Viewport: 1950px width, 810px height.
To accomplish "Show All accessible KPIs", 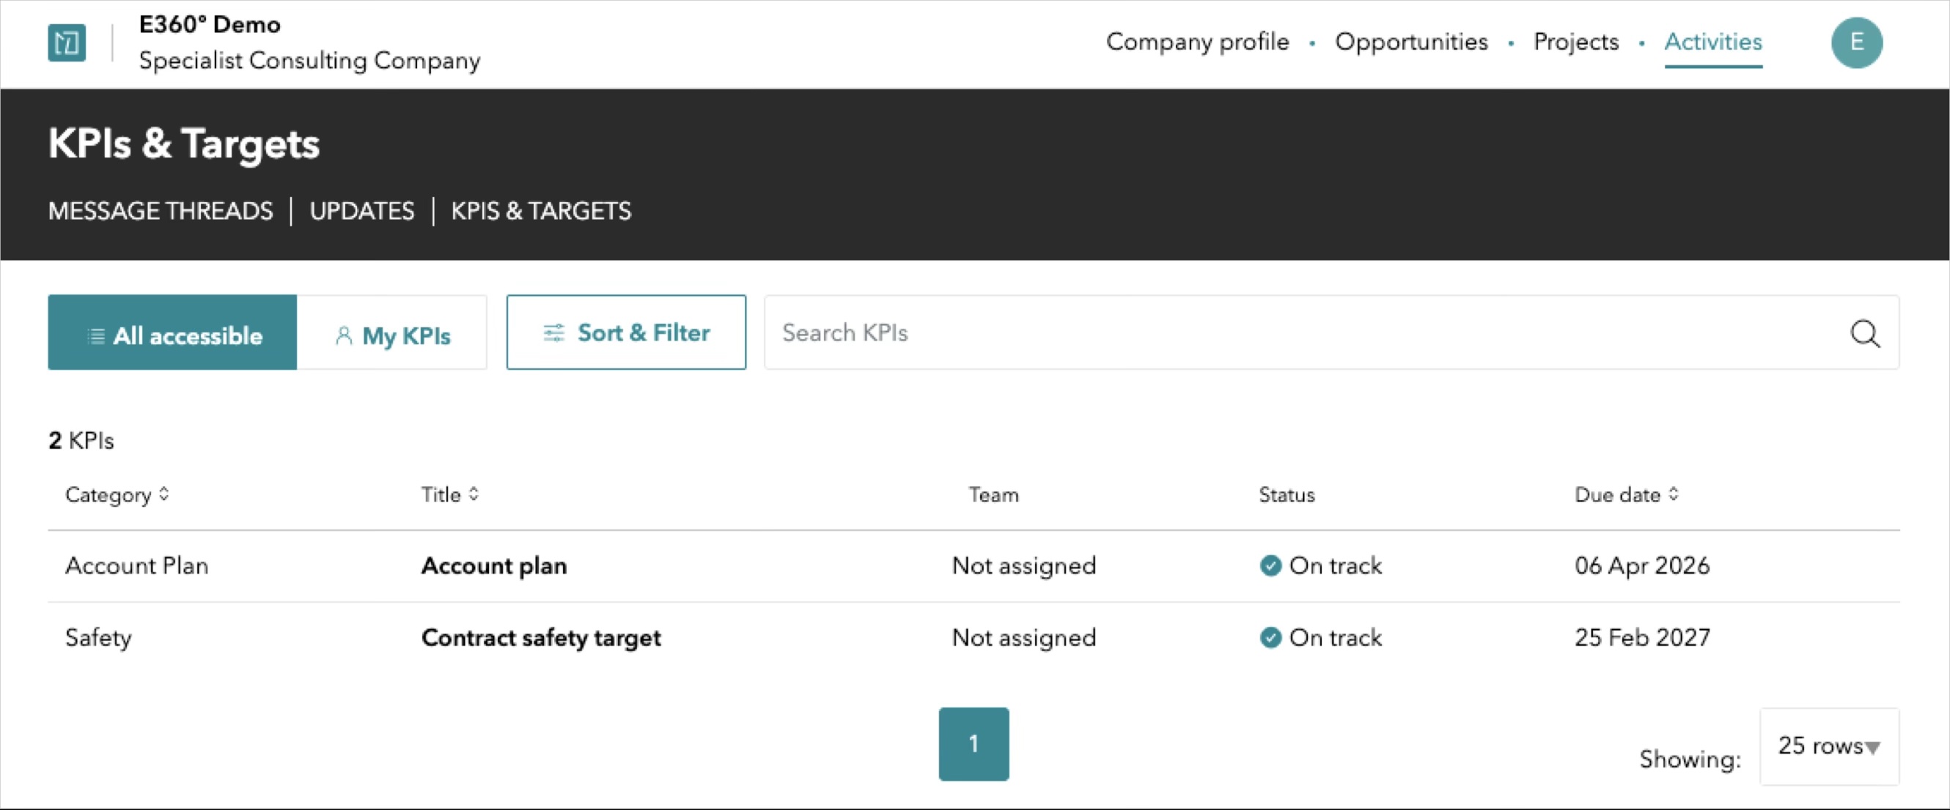I will pyautogui.click(x=172, y=332).
